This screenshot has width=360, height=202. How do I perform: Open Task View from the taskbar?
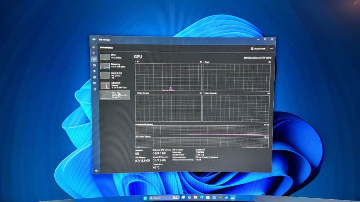click(x=183, y=197)
